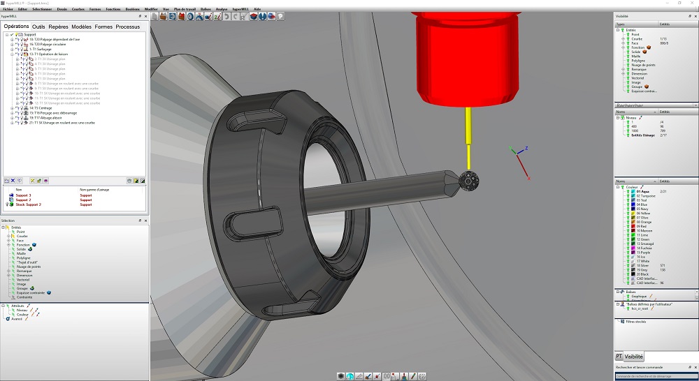
Task: Click the red X delete icon below operations list
Action: 13,180
